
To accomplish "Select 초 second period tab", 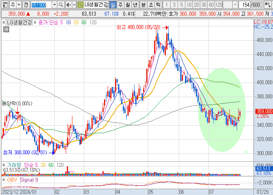I will (x=151, y=5).
